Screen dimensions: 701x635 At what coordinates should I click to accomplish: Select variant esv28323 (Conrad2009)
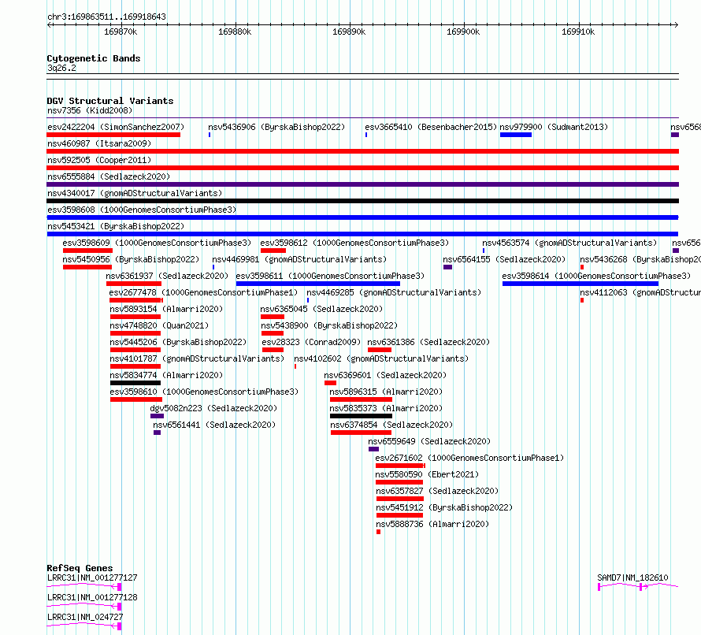click(x=311, y=342)
